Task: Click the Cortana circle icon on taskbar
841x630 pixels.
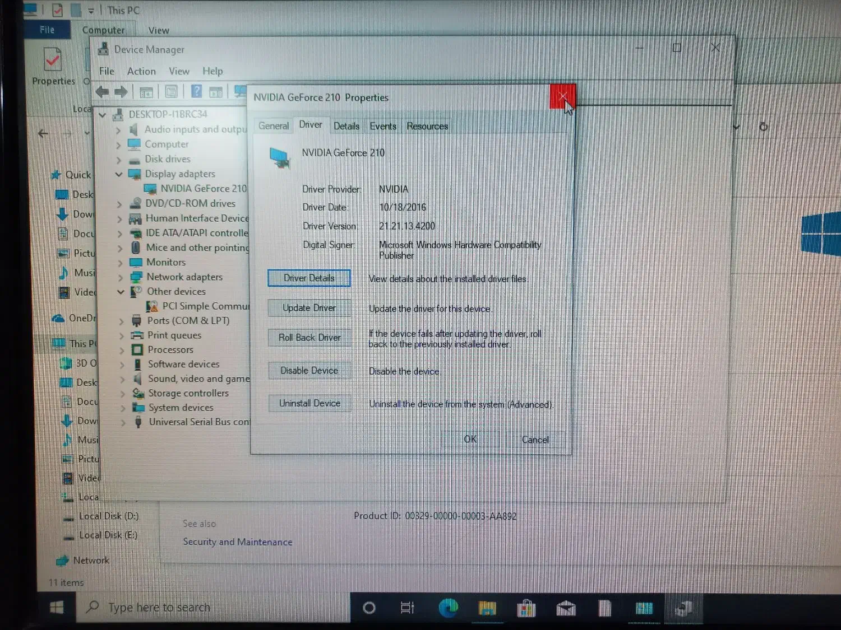Action: pyautogui.click(x=369, y=608)
